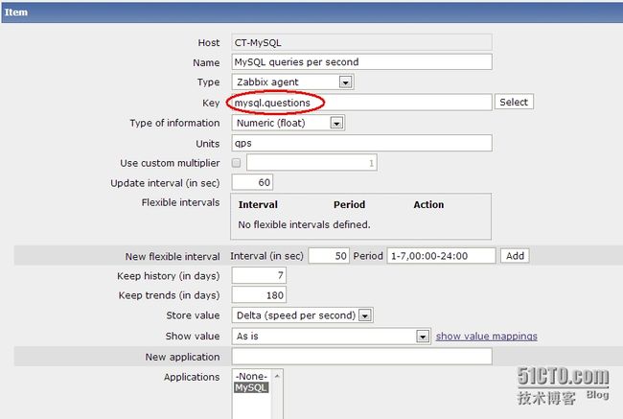Select MySQL in the Applications list
623x419 pixels.
tap(251, 387)
